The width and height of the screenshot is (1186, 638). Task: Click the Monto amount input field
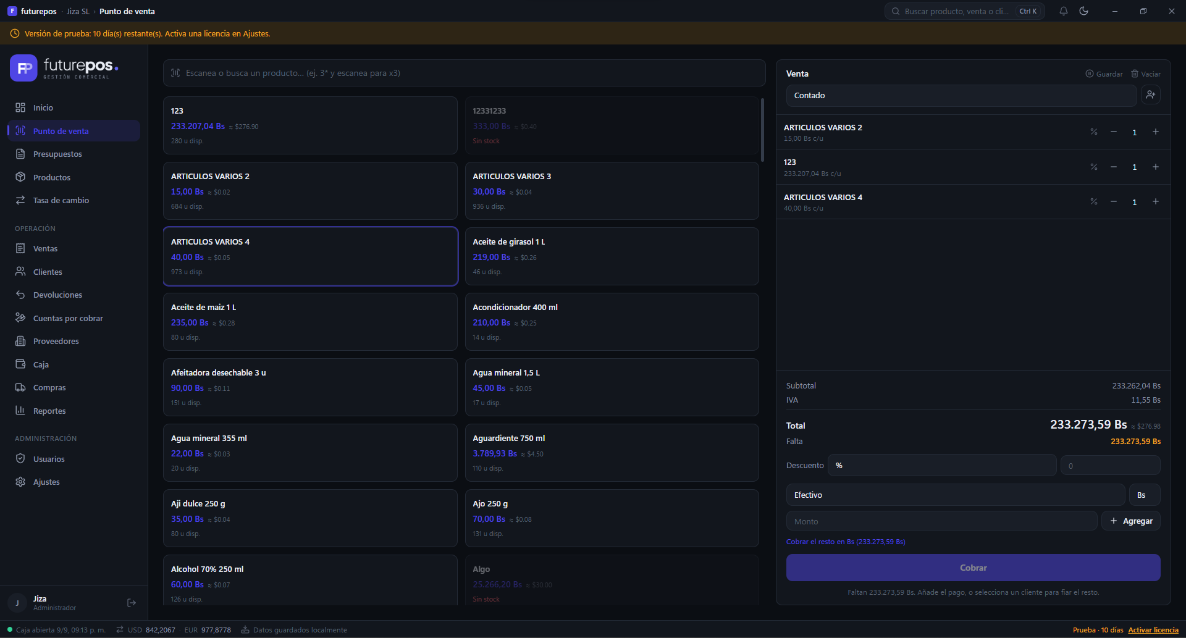(941, 521)
